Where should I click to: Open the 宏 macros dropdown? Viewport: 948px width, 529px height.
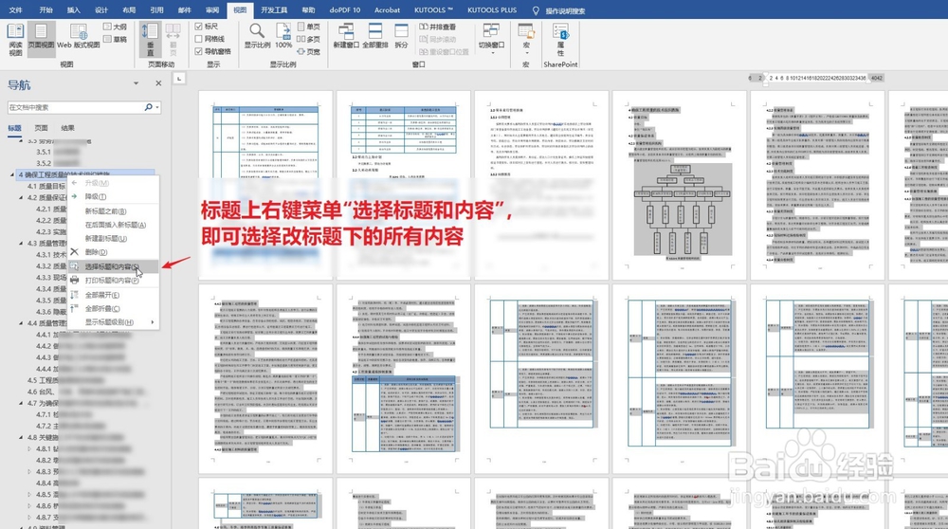[526, 40]
